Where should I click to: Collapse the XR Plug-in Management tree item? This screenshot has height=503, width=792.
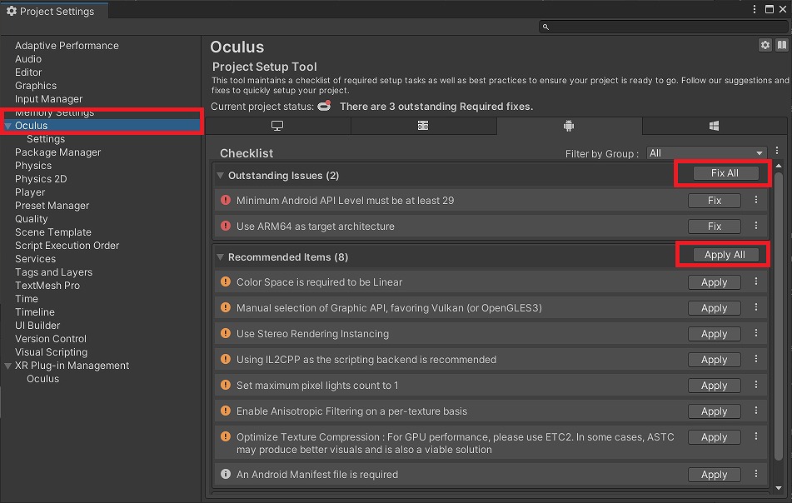pyautogui.click(x=7, y=366)
